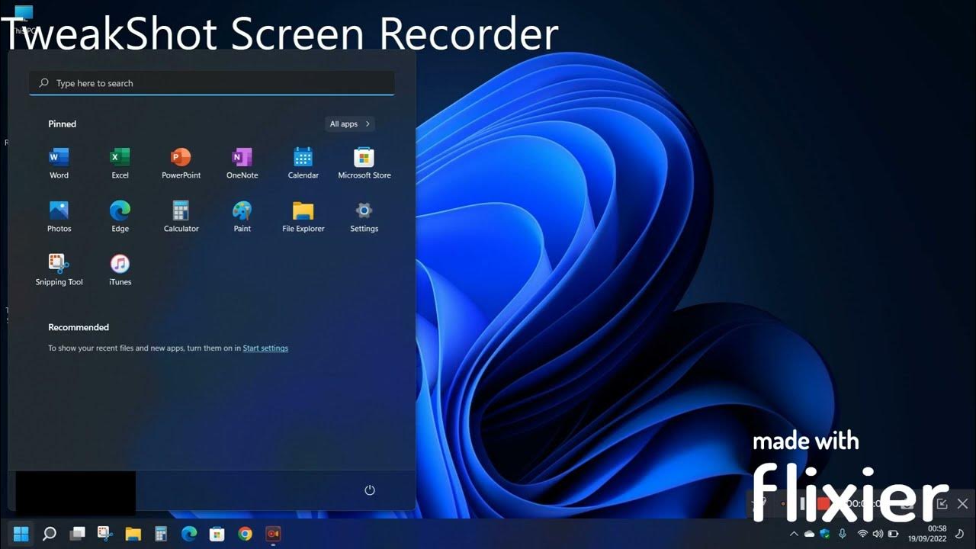Open OneDrive cloud icon in tray
The height and width of the screenshot is (549, 976).
pyautogui.click(x=809, y=534)
